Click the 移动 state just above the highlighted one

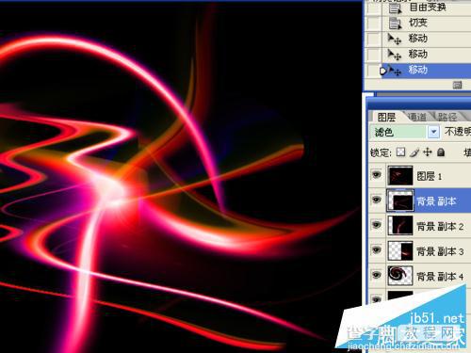(417, 54)
